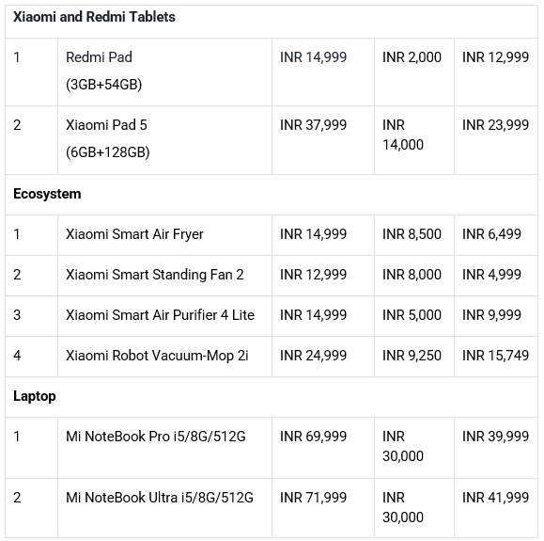
Task: Click the Laptop section heading
Action: [35, 396]
